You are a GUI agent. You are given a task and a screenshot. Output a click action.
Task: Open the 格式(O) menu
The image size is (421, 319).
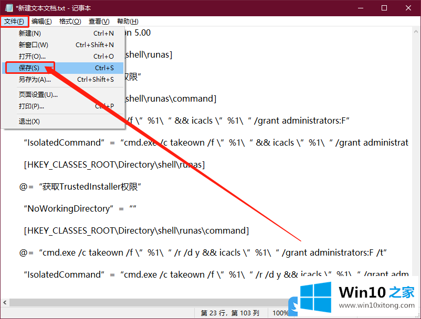[x=70, y=21]
